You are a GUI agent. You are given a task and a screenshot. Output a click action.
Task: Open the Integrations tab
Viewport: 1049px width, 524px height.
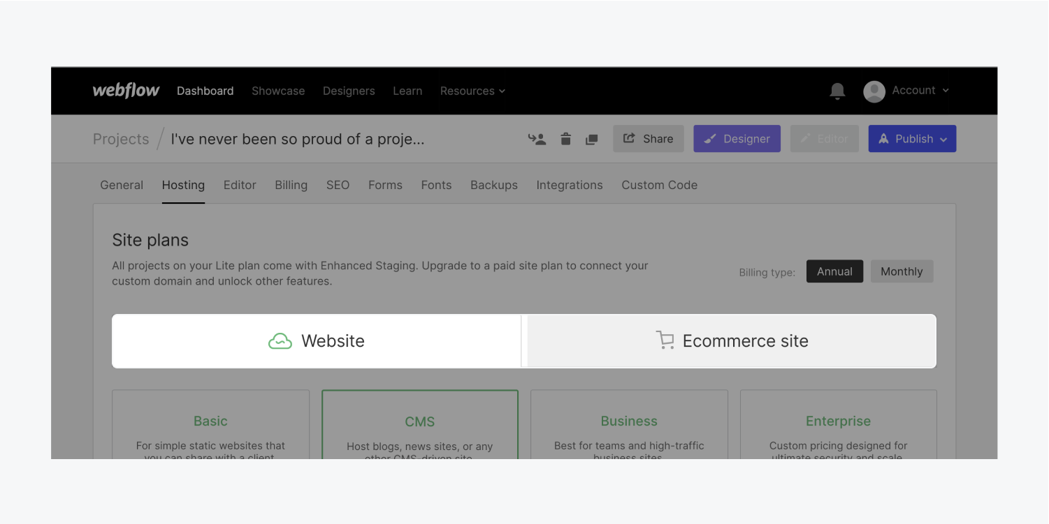(x=570, y=185)
